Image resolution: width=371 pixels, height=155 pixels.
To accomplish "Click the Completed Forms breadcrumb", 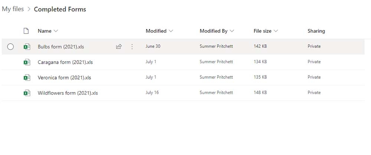I will pyautogui.click(x=60, y=9).
